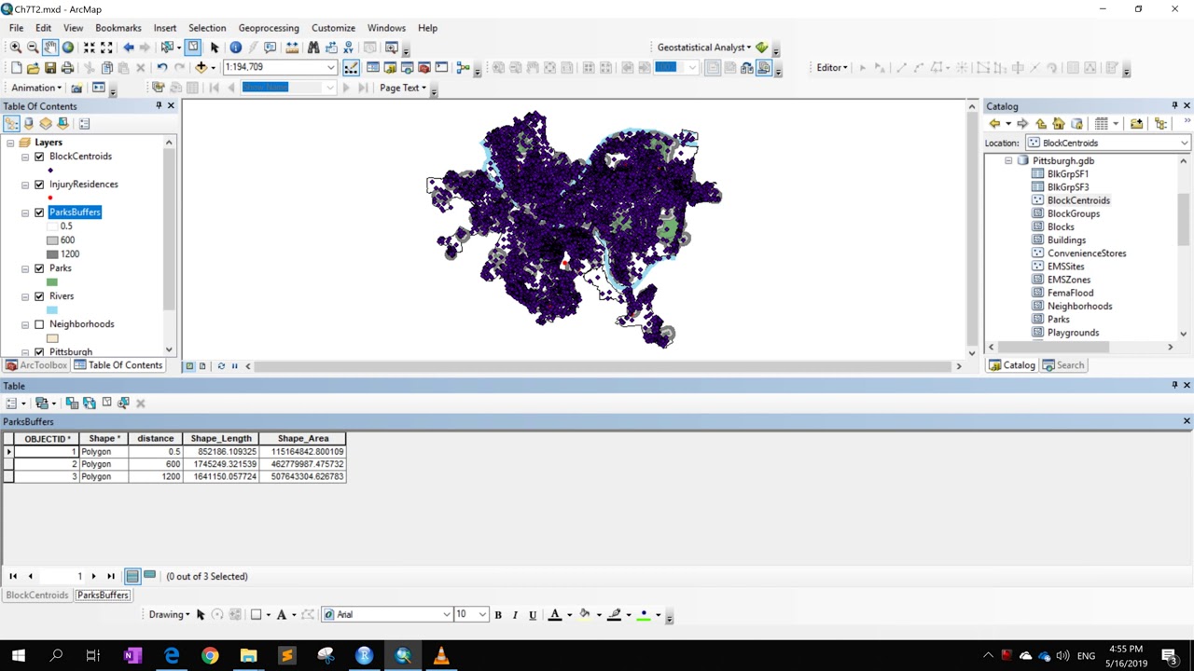Activate the Pan hand tool

(49, 48)
